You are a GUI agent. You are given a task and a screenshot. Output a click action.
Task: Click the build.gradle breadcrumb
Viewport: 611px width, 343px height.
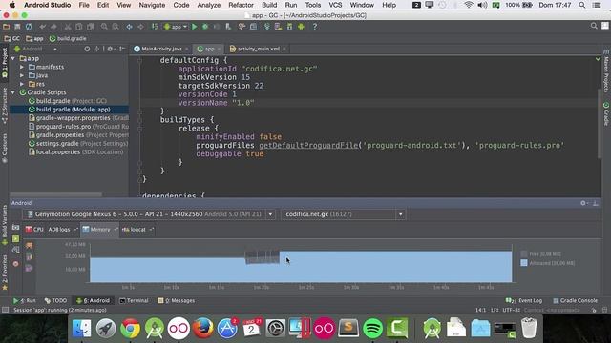(68, 38)
